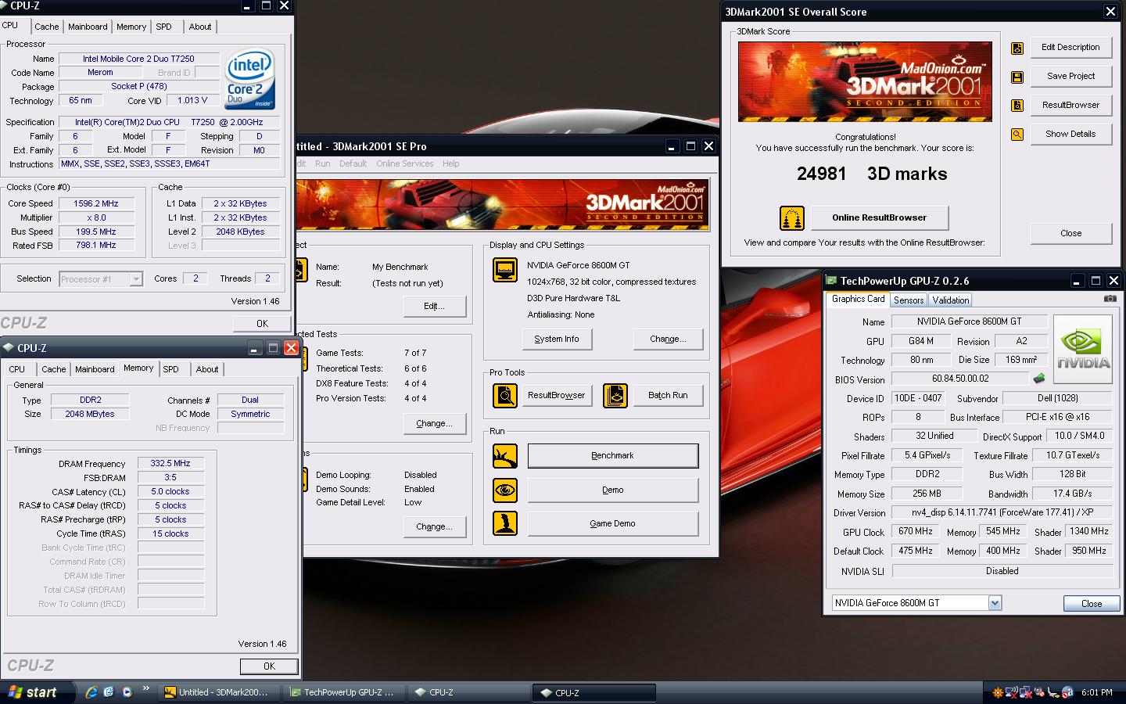Click the Online ResultBrowser button
Viewport: 1126px width, 704px height.
[879, 217]
